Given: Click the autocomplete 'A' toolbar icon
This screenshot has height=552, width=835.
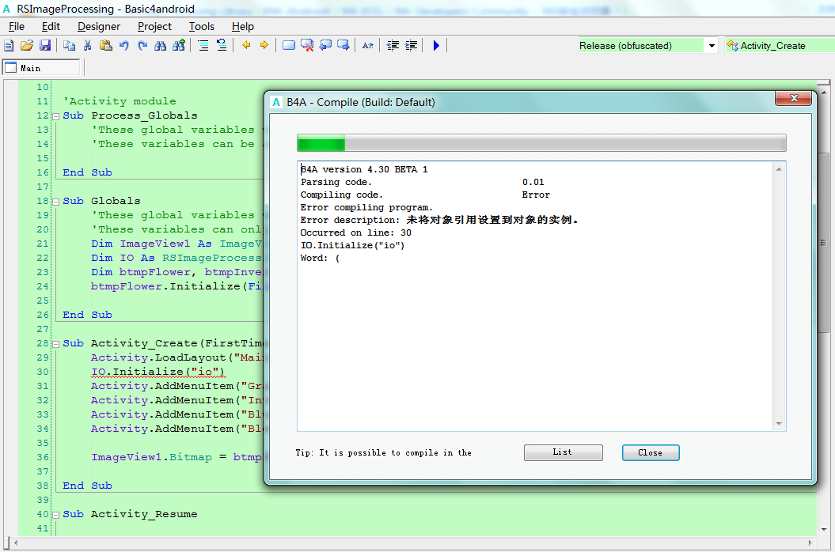Looking at the screenshot, I should click(x=367, y=46).
